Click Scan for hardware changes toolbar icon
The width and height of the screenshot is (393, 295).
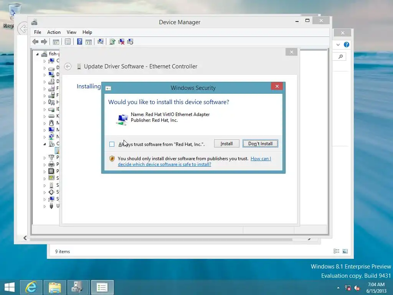tap(101, 41)
